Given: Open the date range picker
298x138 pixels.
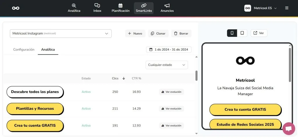Looking at the screenshot, I should coord(169,49).
